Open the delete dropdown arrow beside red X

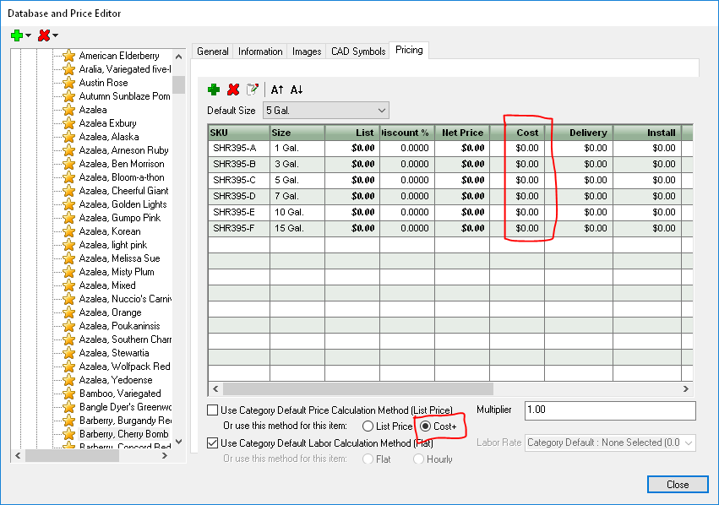pos(56,35)
